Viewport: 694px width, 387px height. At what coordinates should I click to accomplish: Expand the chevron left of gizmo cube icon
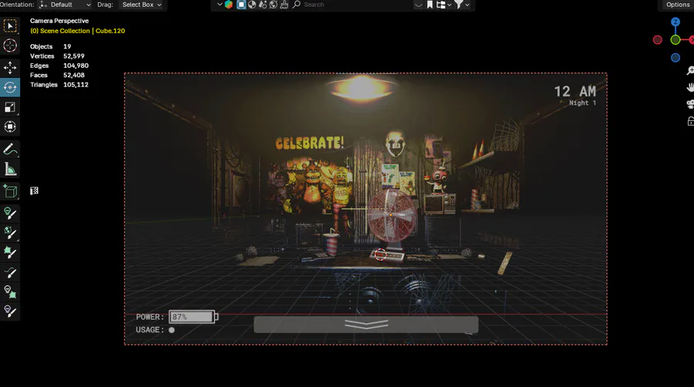220,5
